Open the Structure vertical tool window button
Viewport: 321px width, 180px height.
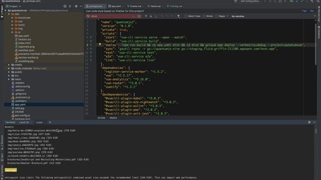(2, 142)
